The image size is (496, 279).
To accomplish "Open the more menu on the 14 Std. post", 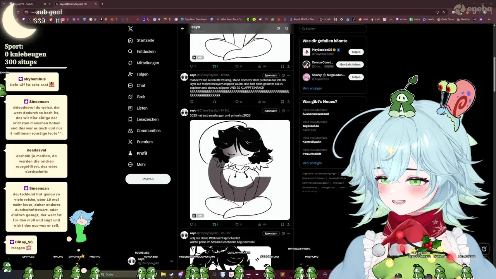I will [x=288, y=111].
